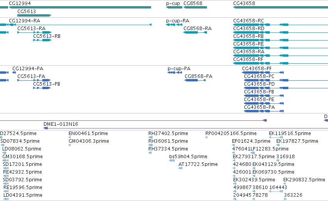Select protein CG43658-PC
The width and height of the screenshot is (328, 201).
pos(259,76)
